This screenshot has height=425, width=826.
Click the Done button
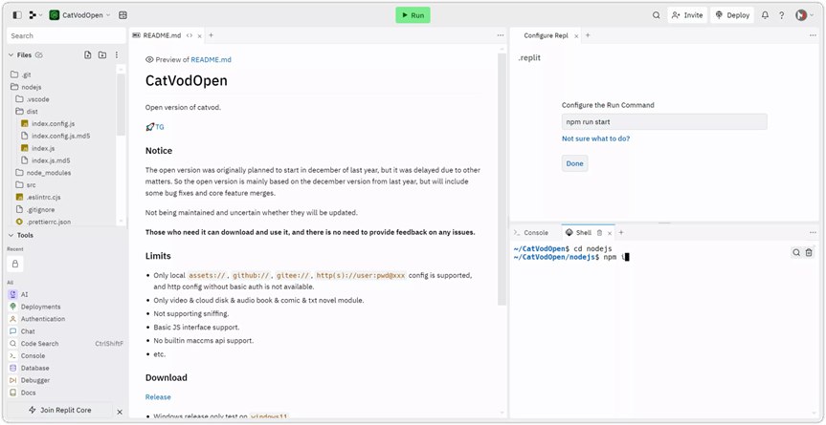(x=574, y=163)
